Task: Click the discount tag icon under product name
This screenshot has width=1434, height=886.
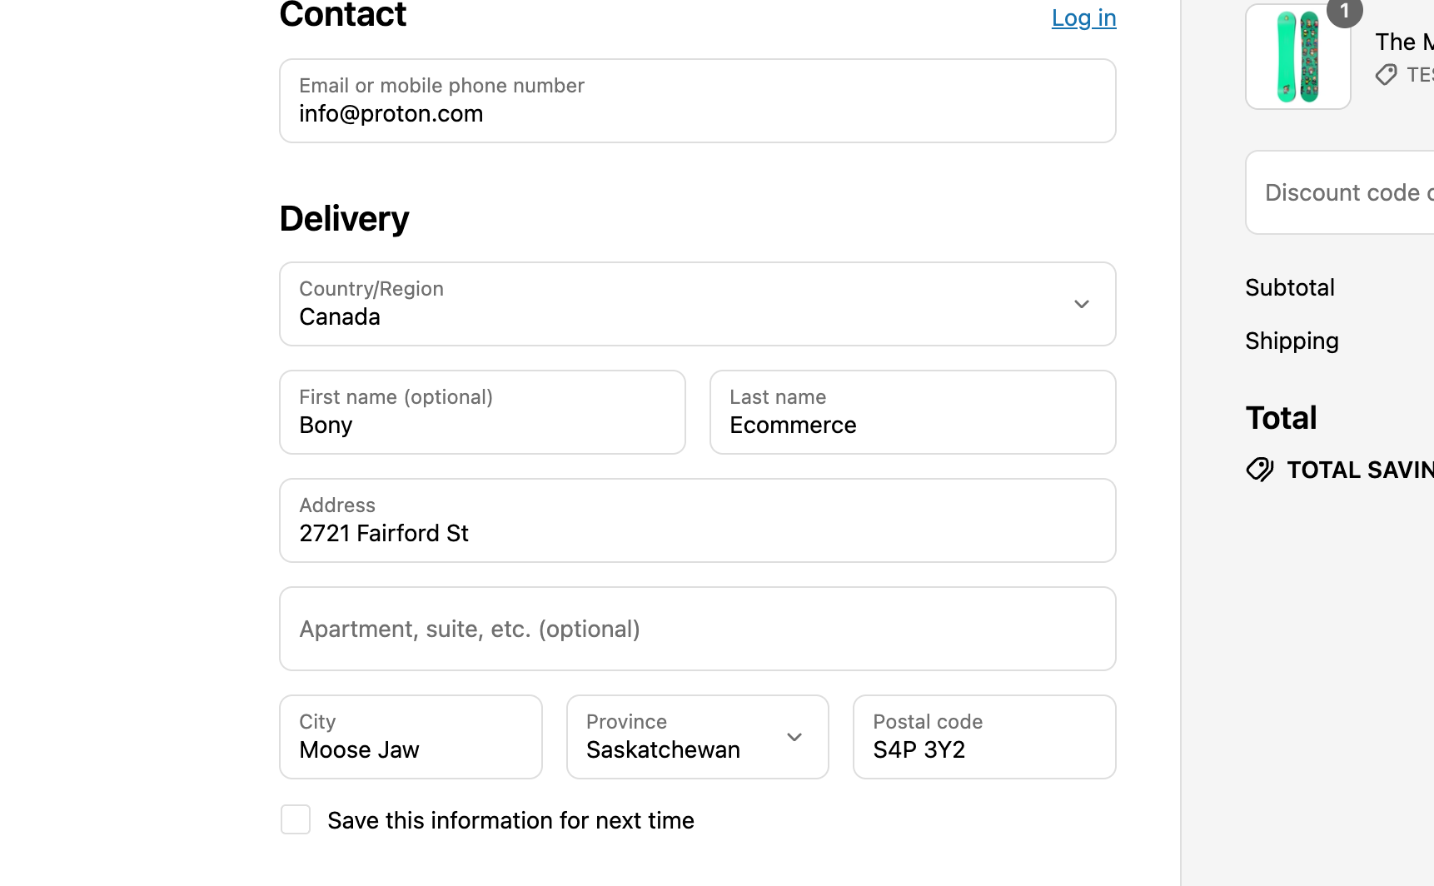Action: 1386,75
